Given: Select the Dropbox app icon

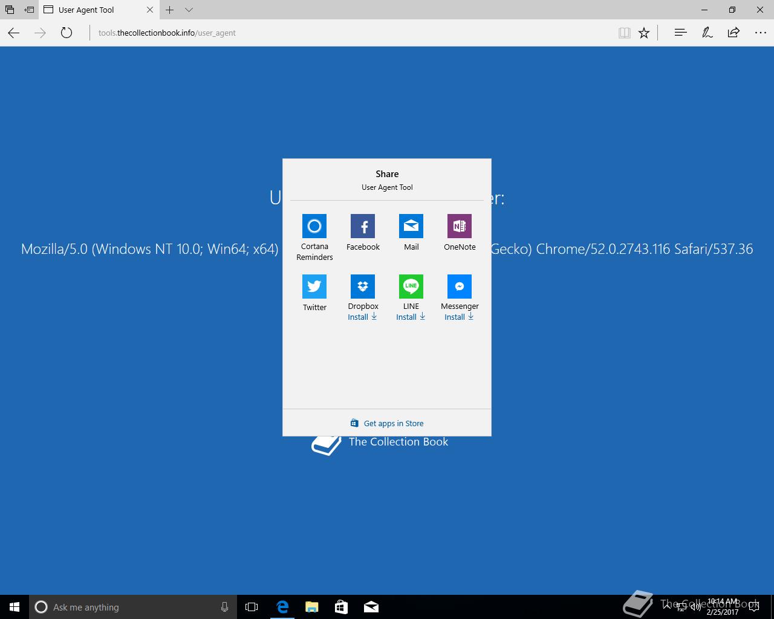Looking at the screenshot, I should coord(363,287).
